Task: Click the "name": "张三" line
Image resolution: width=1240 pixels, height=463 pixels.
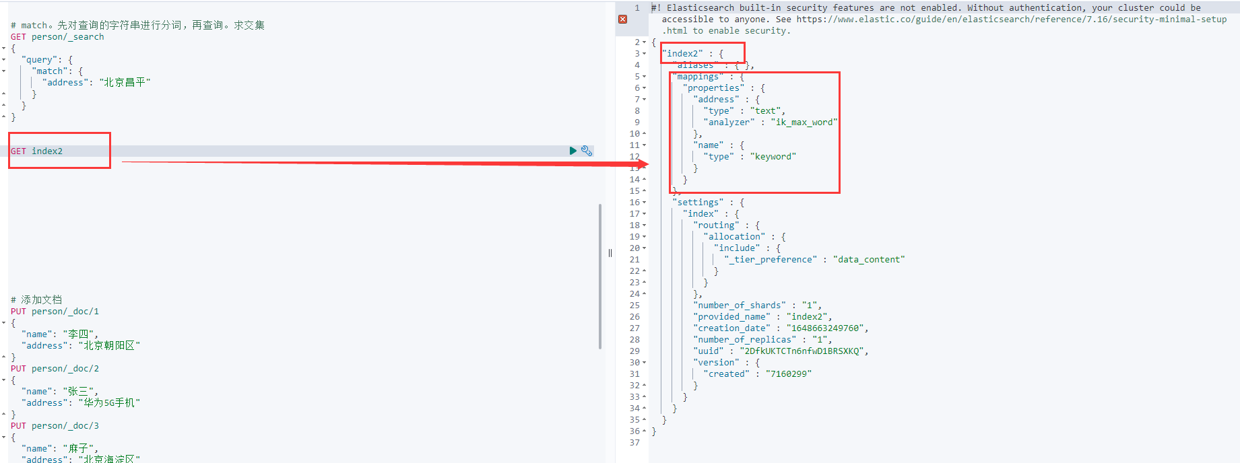Action: tap(60, 391)
